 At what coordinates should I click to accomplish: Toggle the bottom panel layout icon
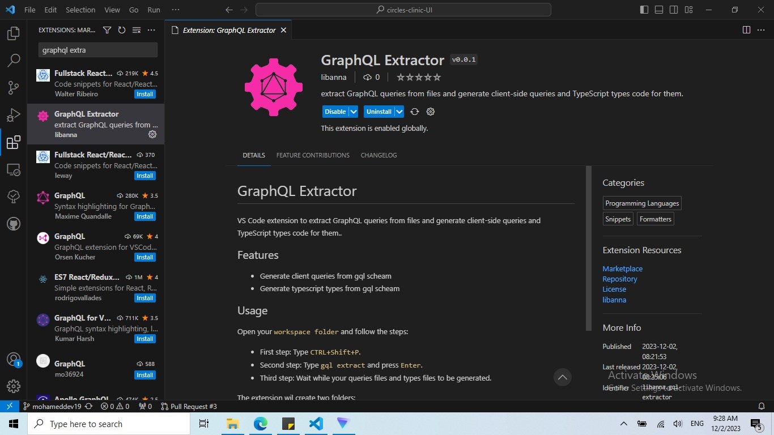659,10
